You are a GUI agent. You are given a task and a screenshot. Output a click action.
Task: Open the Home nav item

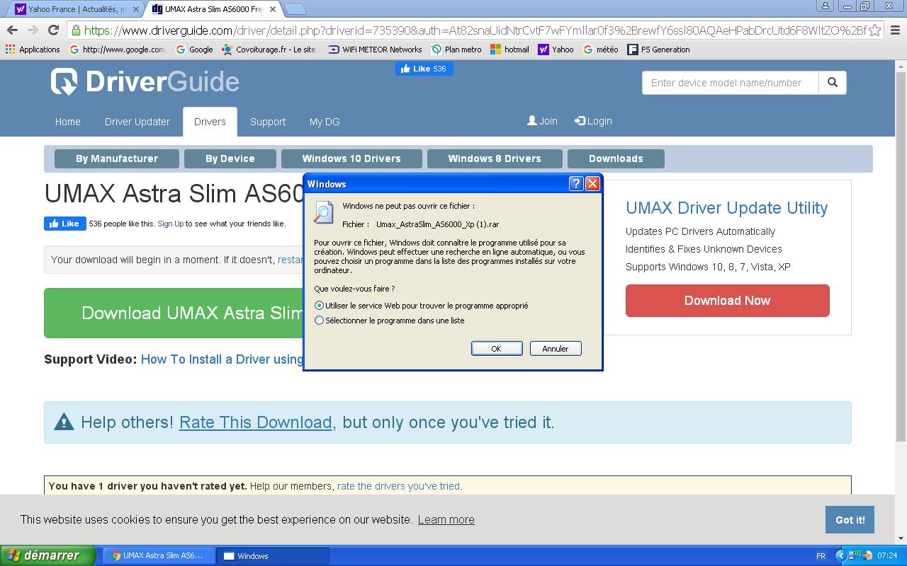[68, 122]
